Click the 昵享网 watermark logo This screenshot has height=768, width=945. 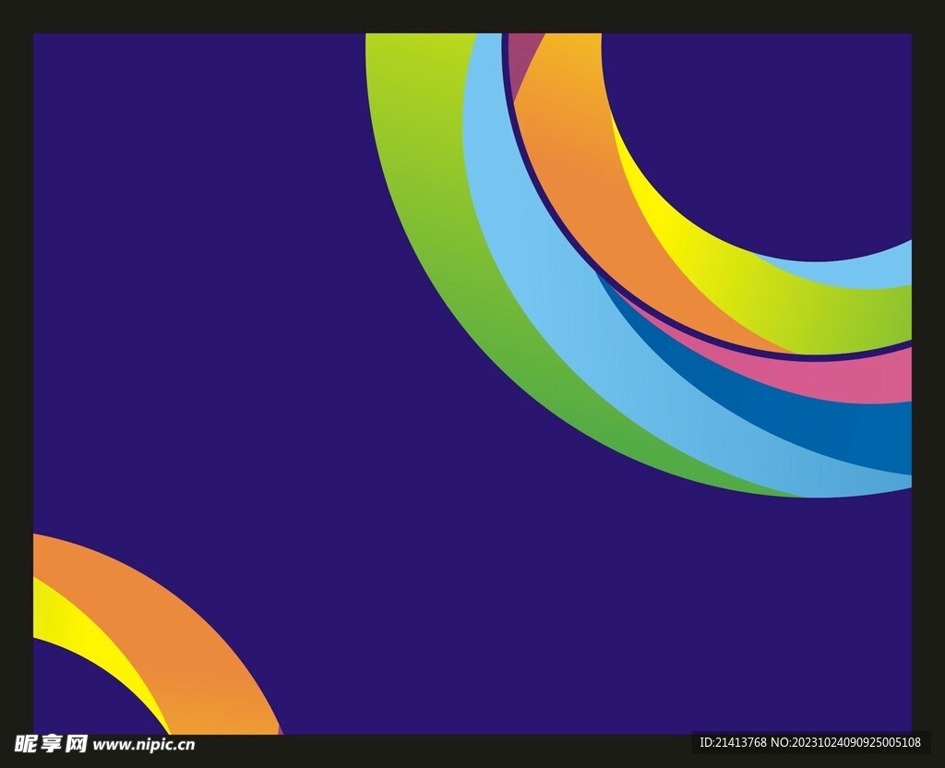click(50, 744)
